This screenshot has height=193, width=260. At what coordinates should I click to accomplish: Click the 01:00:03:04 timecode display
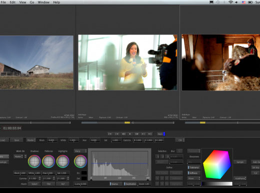(12, 128)
